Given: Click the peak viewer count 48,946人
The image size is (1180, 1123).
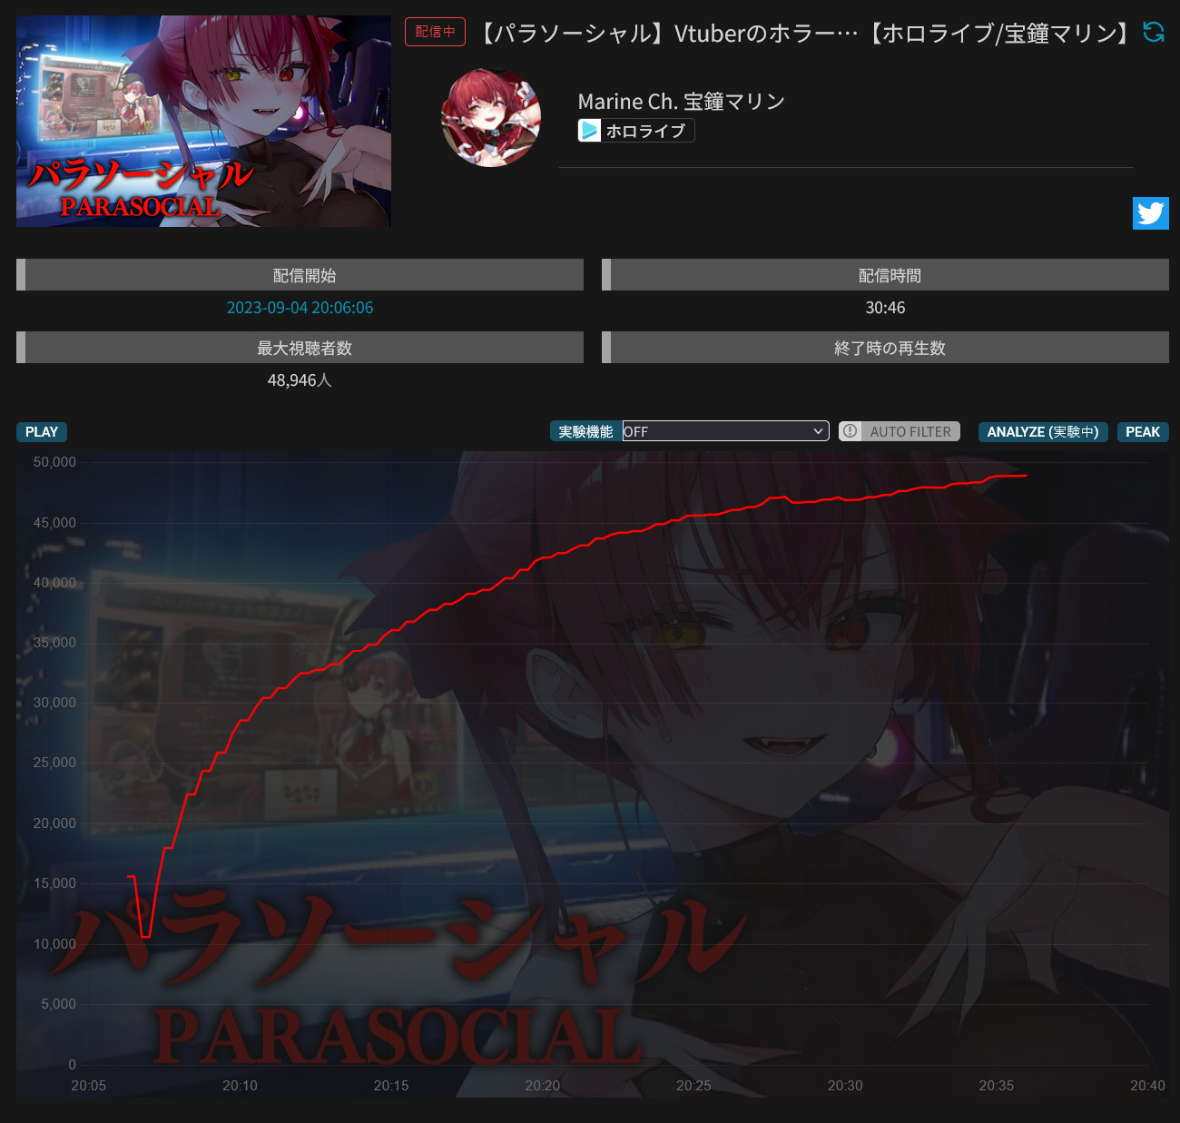Looking at the screenshot, I should pos(300,380).
